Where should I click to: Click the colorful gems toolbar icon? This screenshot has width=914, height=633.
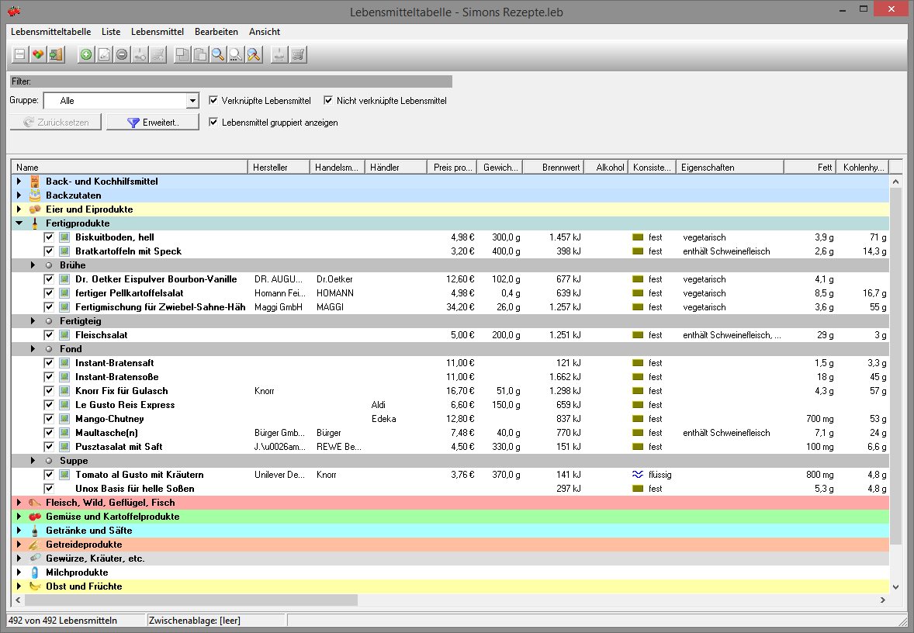[37, 54]
